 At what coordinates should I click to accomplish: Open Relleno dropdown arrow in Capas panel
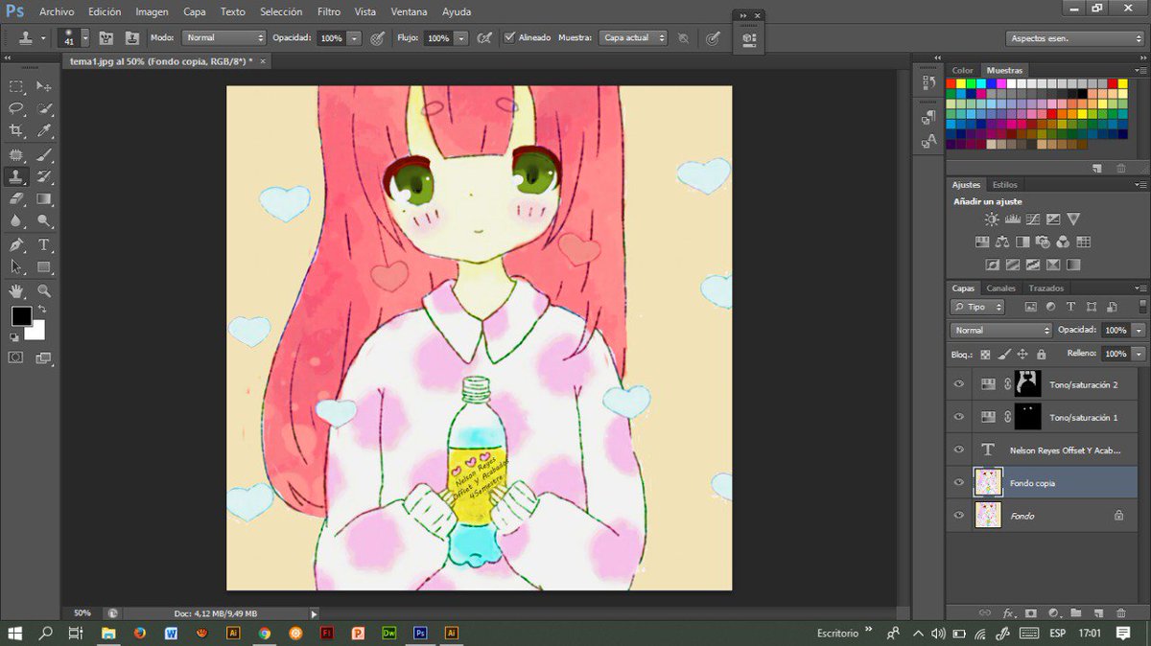1139,354
